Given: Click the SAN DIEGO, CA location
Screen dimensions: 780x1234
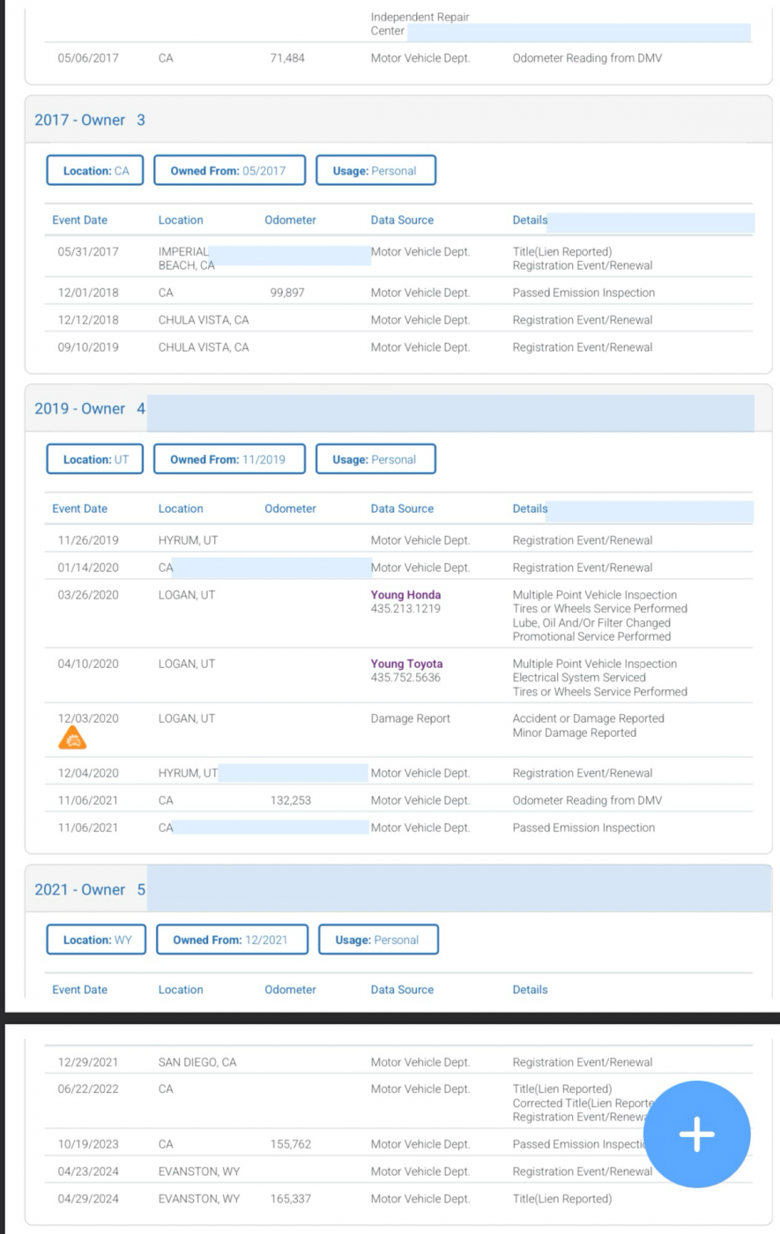Looking at the screenshot, I should tap(197, 1062).
